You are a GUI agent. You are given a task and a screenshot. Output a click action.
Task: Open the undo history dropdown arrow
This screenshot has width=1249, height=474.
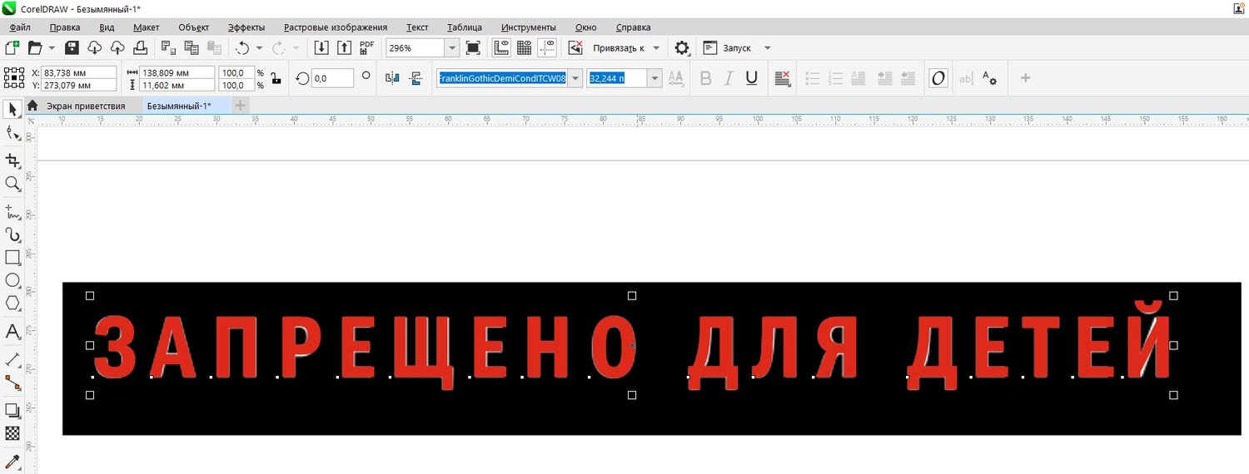pos(259,48)
